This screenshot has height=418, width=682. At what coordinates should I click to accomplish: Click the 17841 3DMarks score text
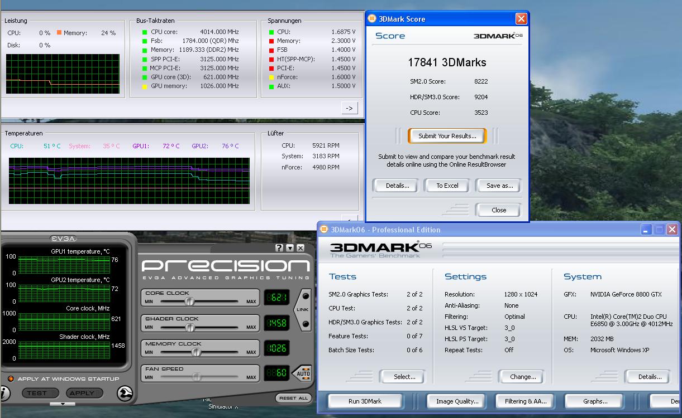click(447, 62)
